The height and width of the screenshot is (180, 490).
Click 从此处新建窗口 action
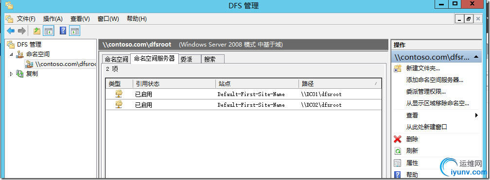tap(427, 127)
